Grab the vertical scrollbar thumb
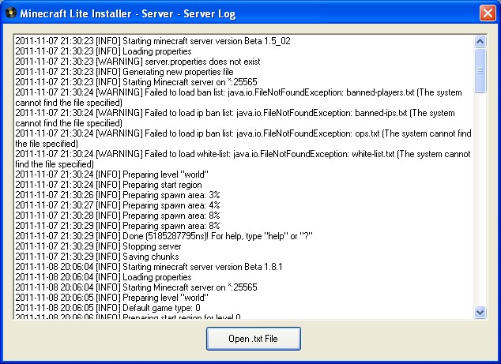The width and height of the screenshot is (501, 364). click(480, 70)
